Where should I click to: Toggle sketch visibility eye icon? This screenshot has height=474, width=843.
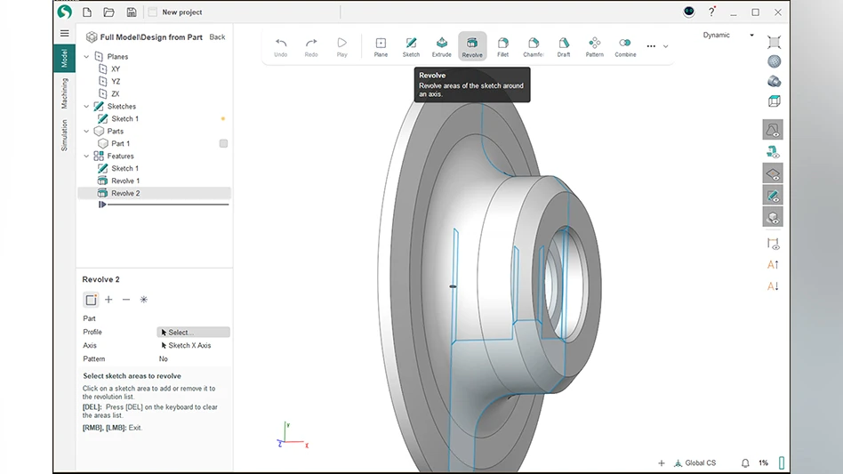click(773, 196)
